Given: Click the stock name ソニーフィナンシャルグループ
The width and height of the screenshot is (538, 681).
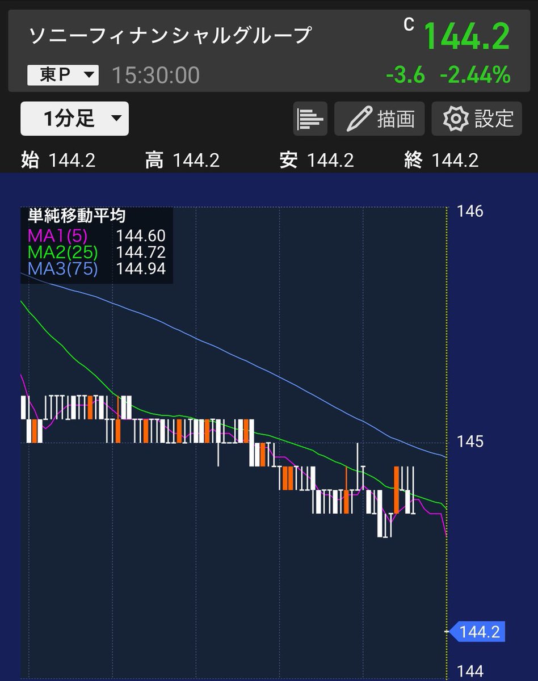Looking at the screenshot, I should click(170, 36).
